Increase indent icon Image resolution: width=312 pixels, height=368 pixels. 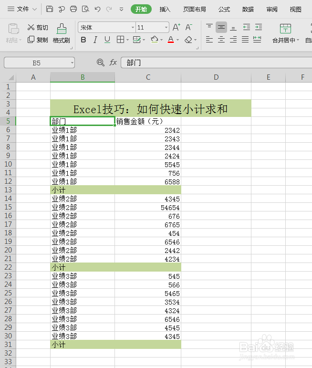tap(259, 27)
